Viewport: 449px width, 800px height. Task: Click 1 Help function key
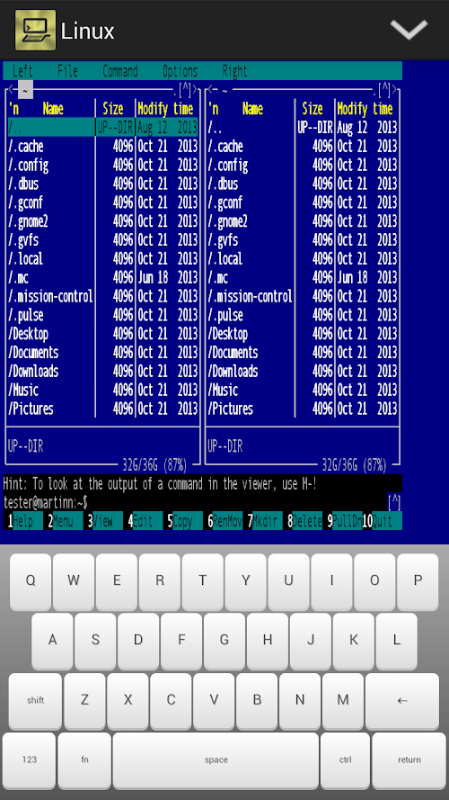click(23, 521)
